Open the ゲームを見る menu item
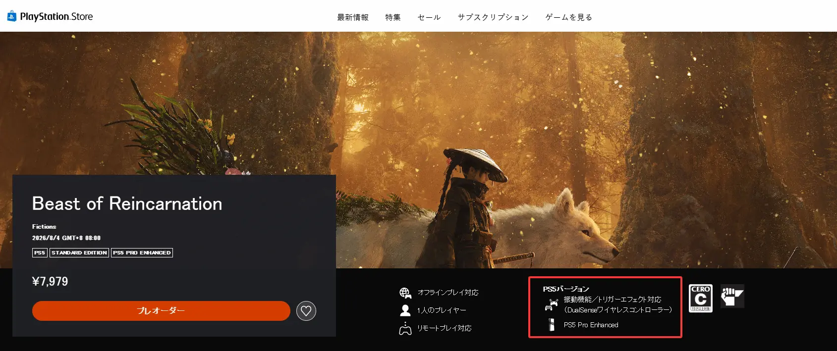Screen dimensions: 837x351 click(x=569, y=17)
